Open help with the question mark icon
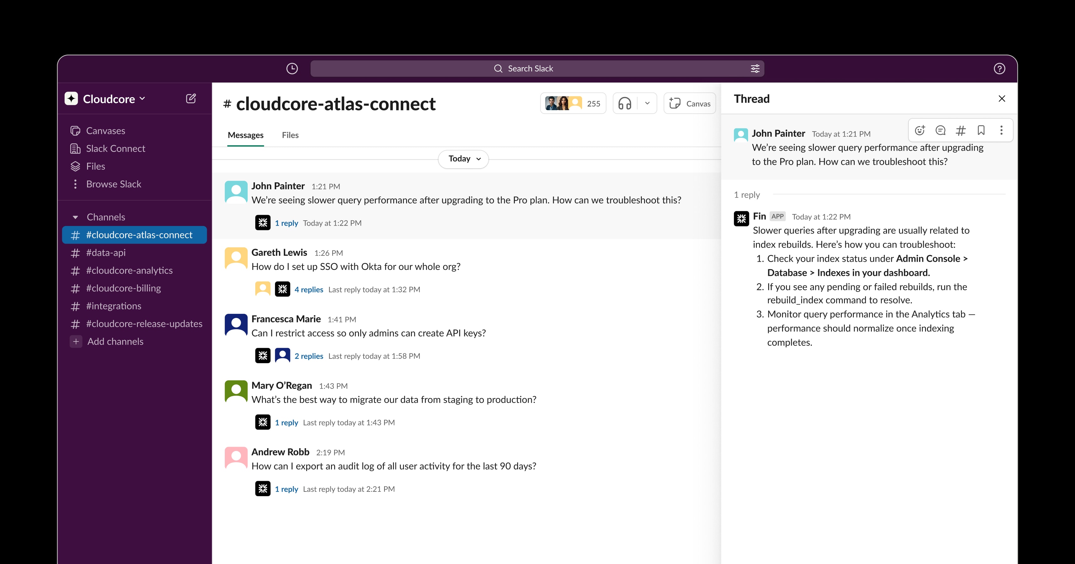Viewport: 1075px width, 564px height. tap(1000, 68)
